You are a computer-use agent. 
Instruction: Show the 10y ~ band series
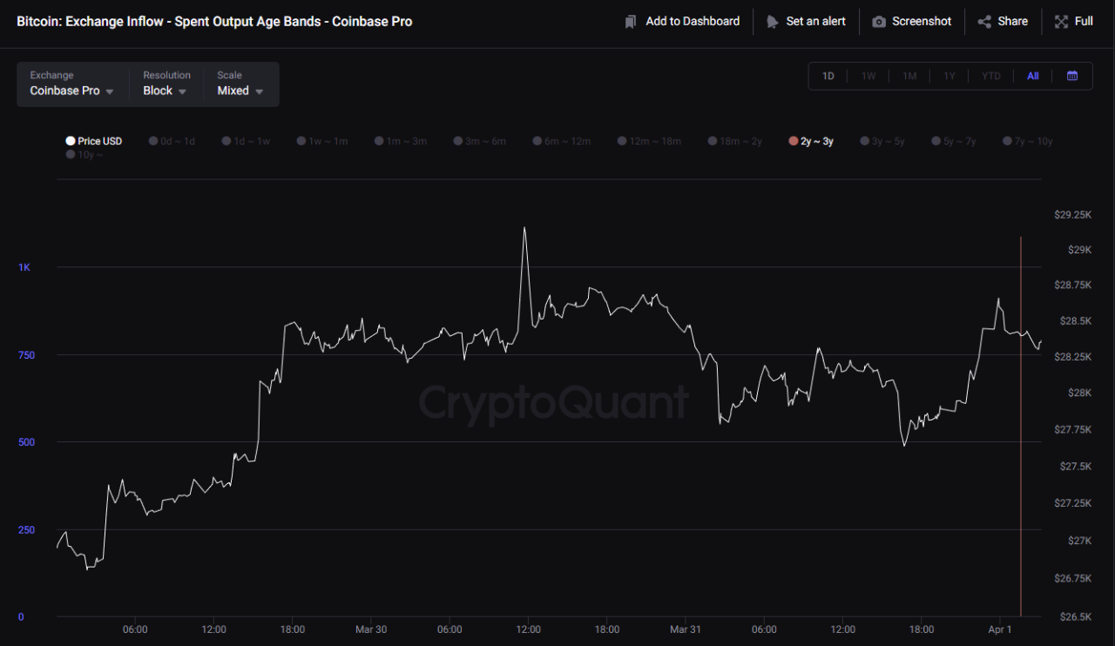coord(84,156)
